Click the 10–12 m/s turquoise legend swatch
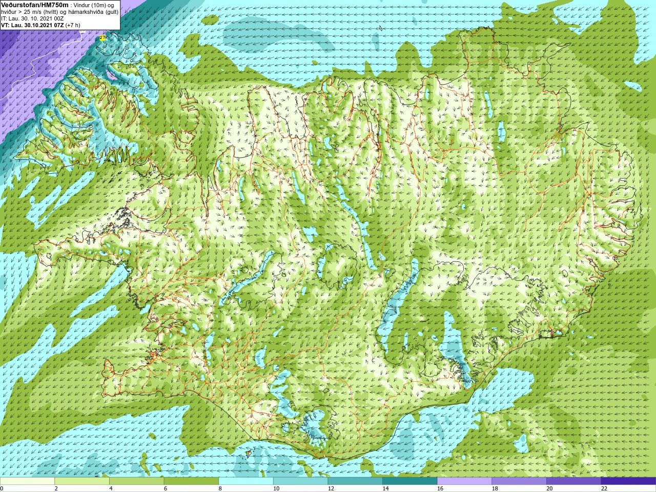The width and height of the screenshot is (656, 492). (300, 481)
